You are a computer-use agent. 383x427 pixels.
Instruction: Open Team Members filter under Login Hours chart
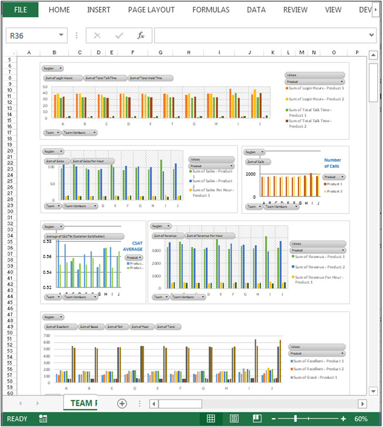click(x=80, y=133)
